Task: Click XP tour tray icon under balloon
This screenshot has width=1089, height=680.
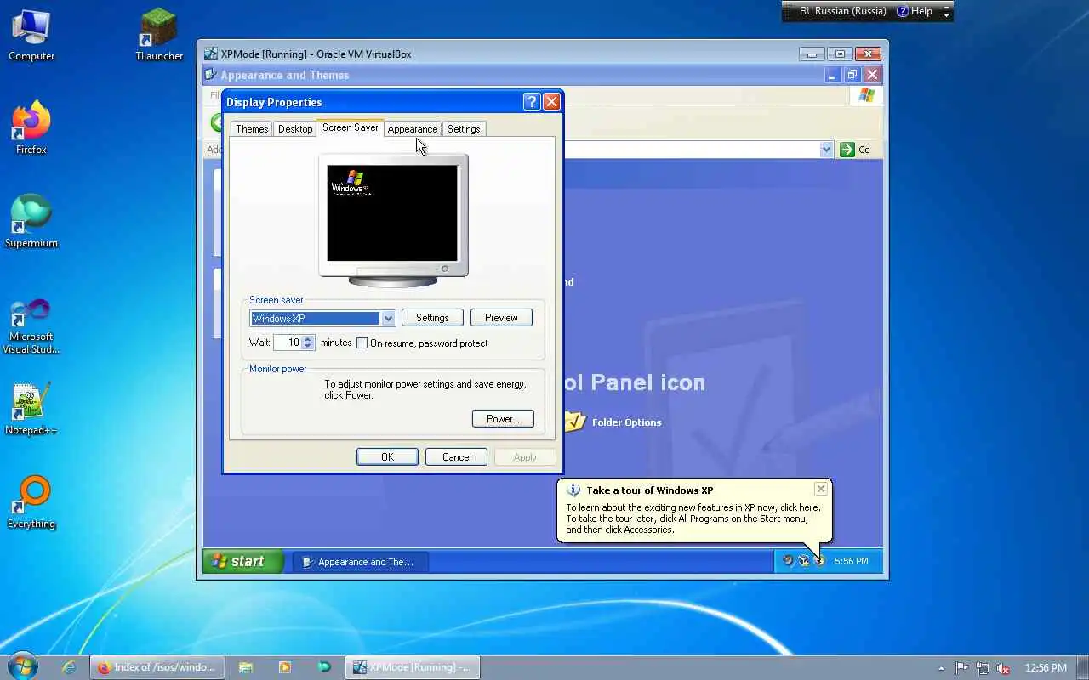Action: pos(818,561)
